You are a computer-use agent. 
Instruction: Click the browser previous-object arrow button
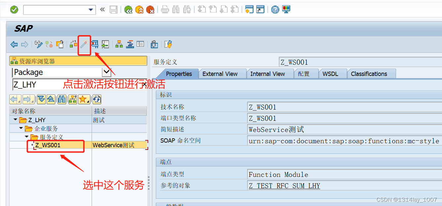pos(15,99)
